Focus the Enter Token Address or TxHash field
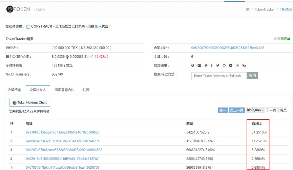The image size is (293, 170). pyautogui.click(x=219, y=76)
